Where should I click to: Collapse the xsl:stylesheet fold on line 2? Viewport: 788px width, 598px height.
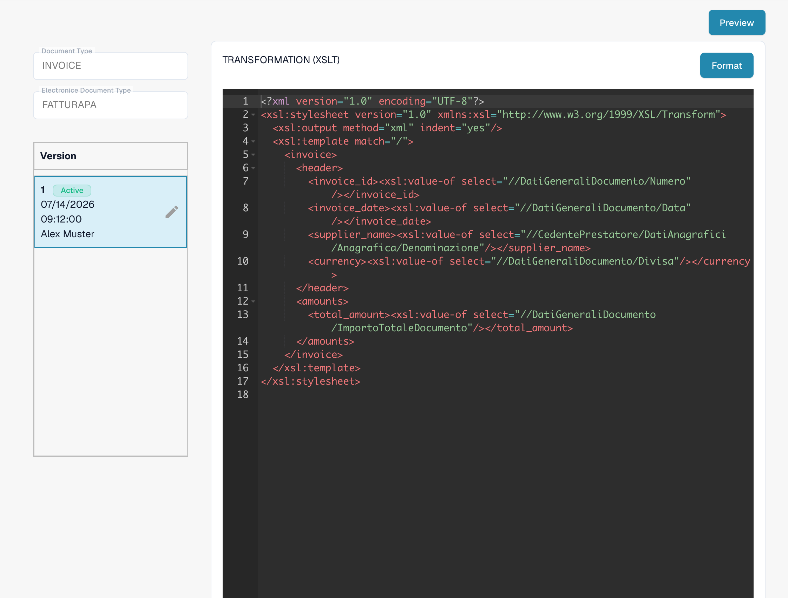tap(253, 115)
